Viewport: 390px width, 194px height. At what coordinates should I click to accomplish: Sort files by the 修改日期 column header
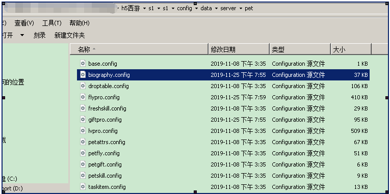(x=239, y=49)
